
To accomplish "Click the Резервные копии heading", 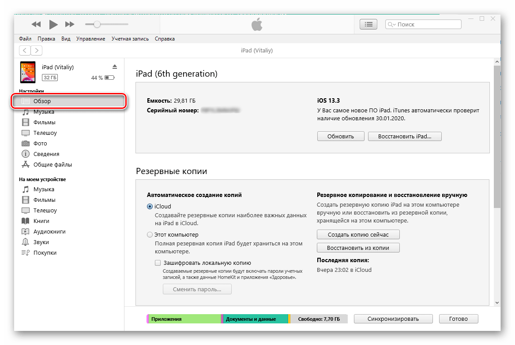I will tap(172, 171).
